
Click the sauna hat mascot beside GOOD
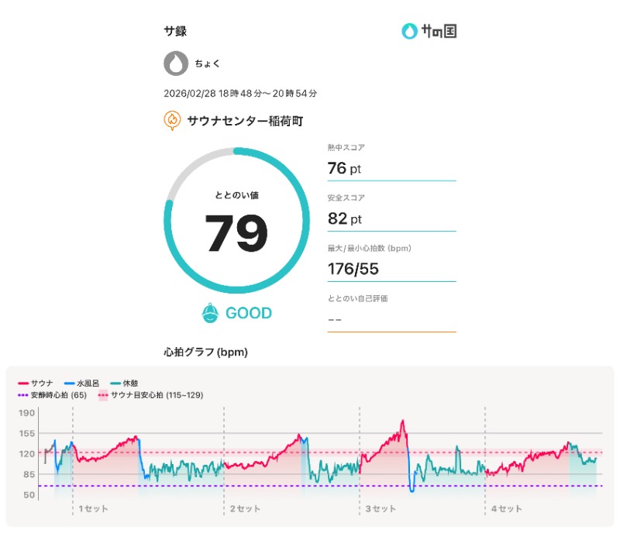coord(209,313)
